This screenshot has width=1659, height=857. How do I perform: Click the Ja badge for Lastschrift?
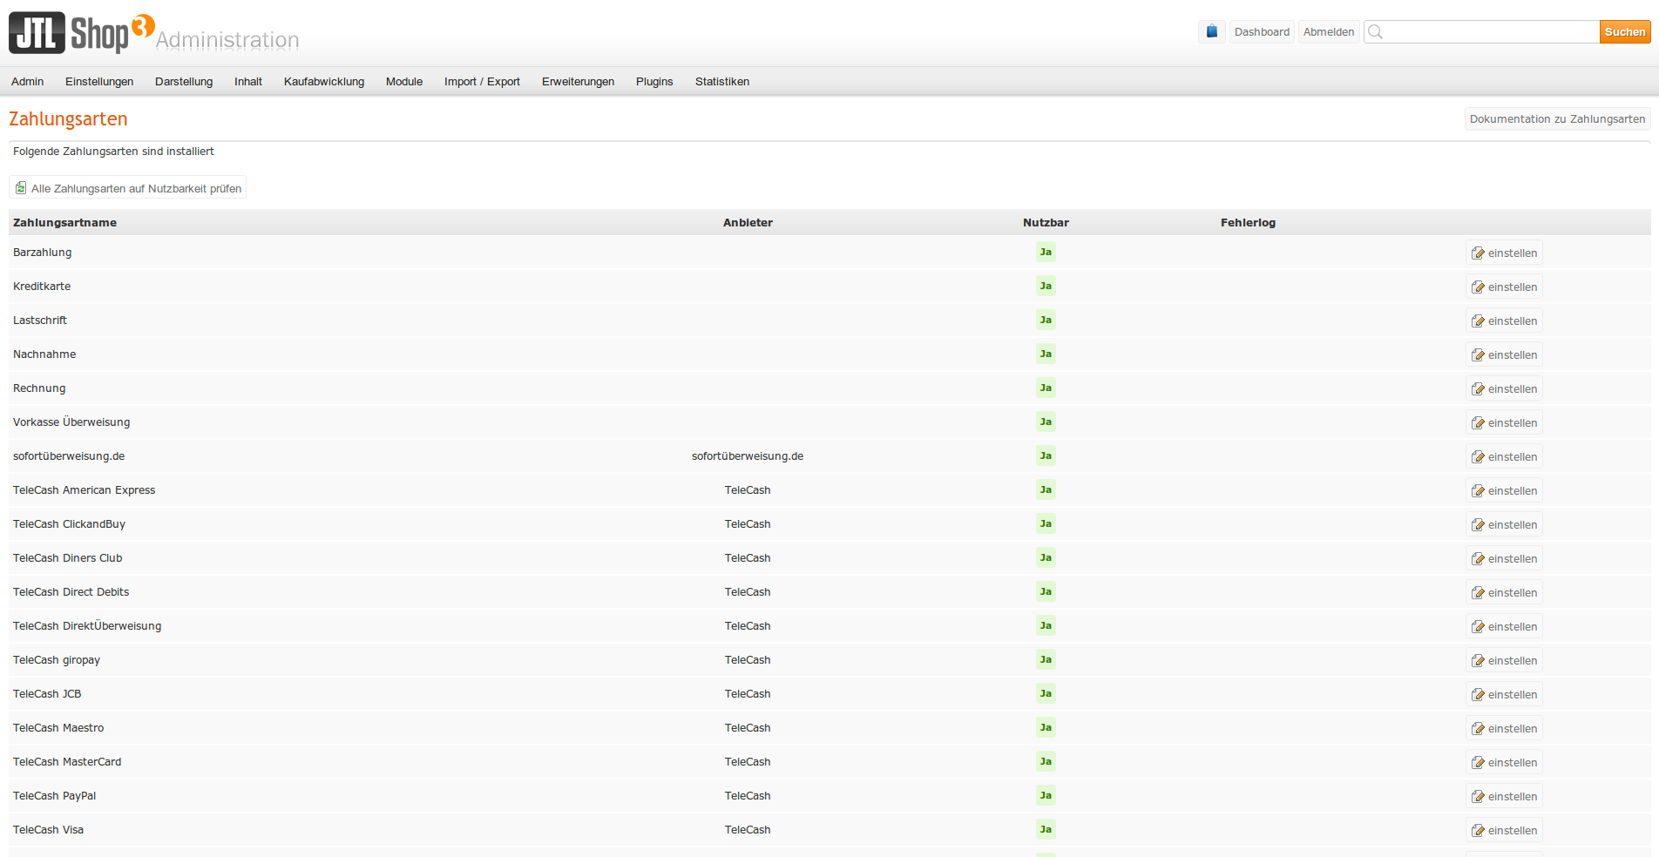click(x=1046, y=321)
